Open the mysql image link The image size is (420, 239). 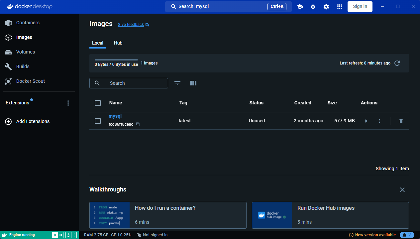(115, 116)
